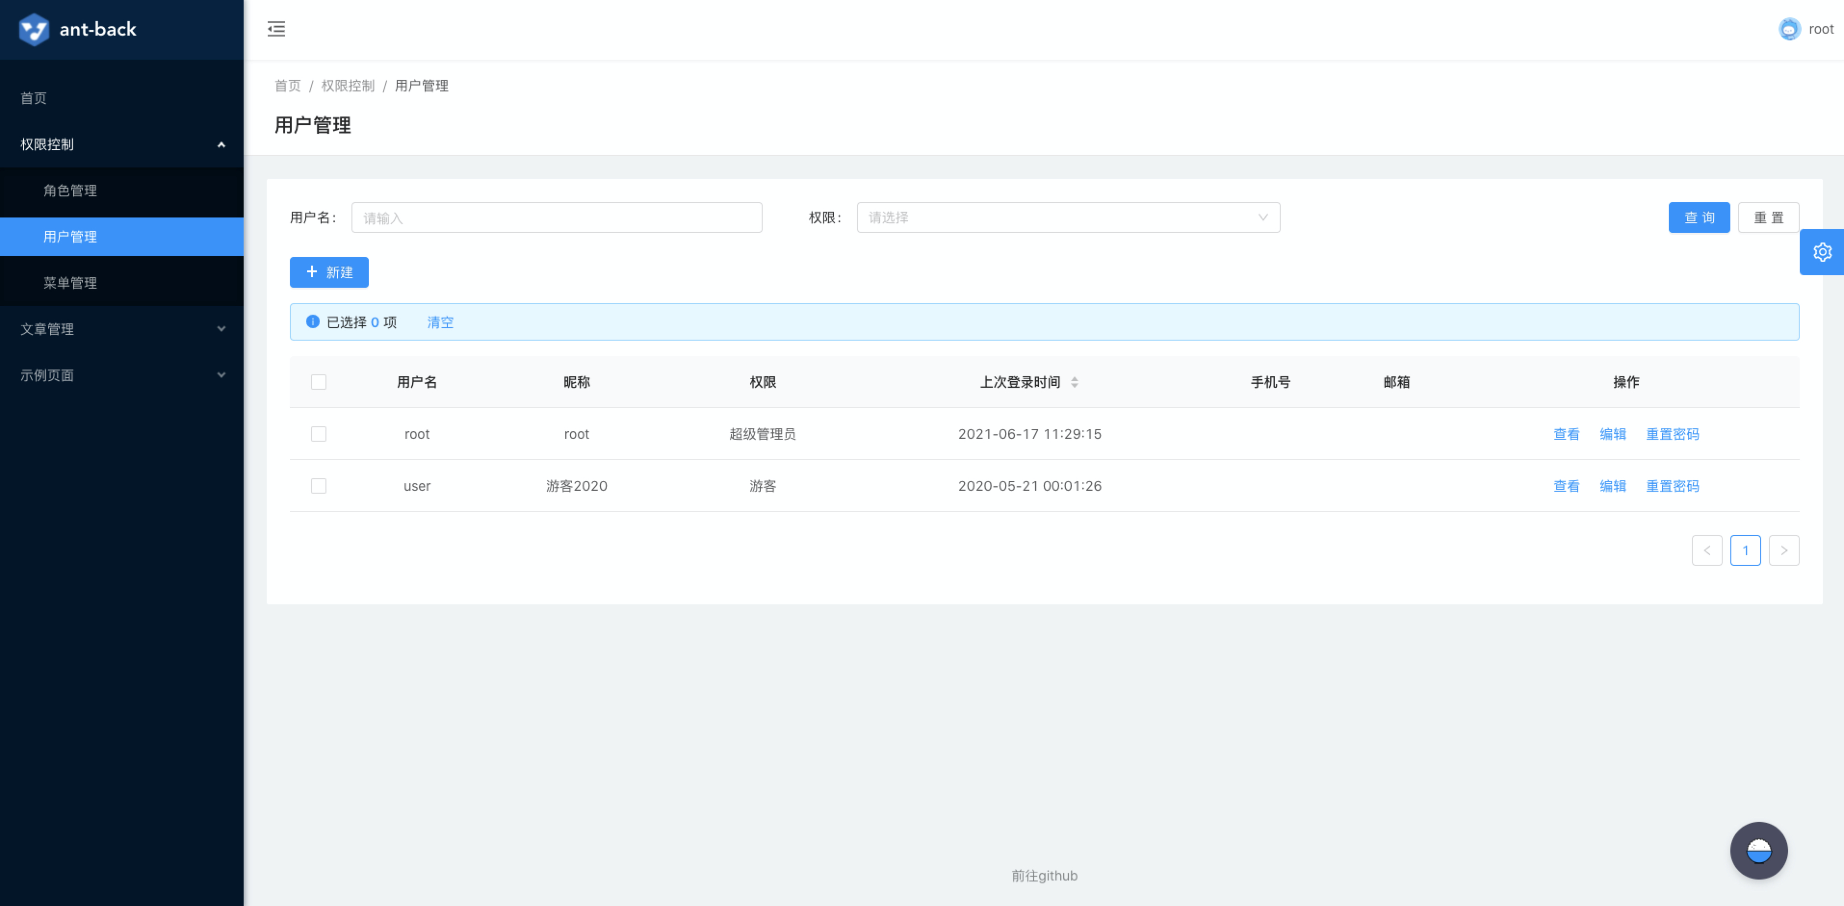Select page 1 in pagination
1844x906 pixels.
point(1745,550)
